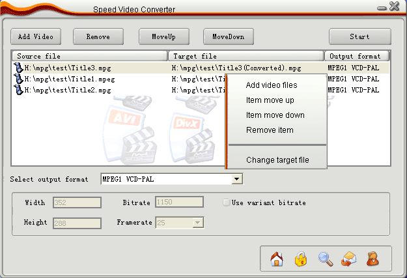Image resolution: width=407 pixels, height=278 pixels.
Task: Click MPEG1 VCD-PAL cell in Title2 row
Action: 353,90
